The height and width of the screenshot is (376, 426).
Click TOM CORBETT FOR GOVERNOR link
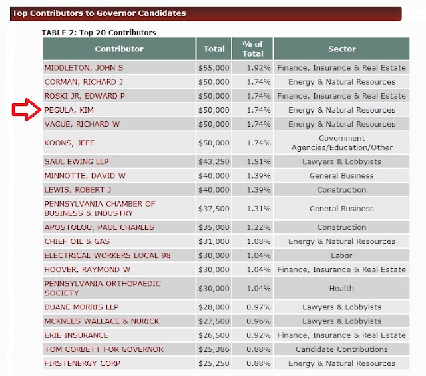(x=104, y=349)
